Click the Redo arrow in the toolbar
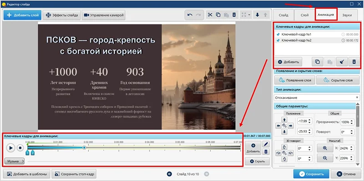The height and width of the screenshot is (181, 364). (x=198, y=15)
